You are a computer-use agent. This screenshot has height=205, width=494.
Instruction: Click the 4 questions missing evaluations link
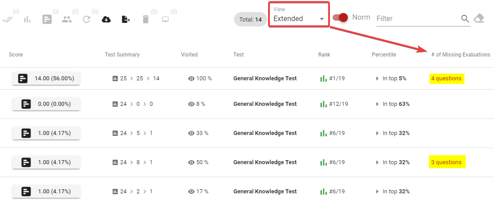(446, 79)
